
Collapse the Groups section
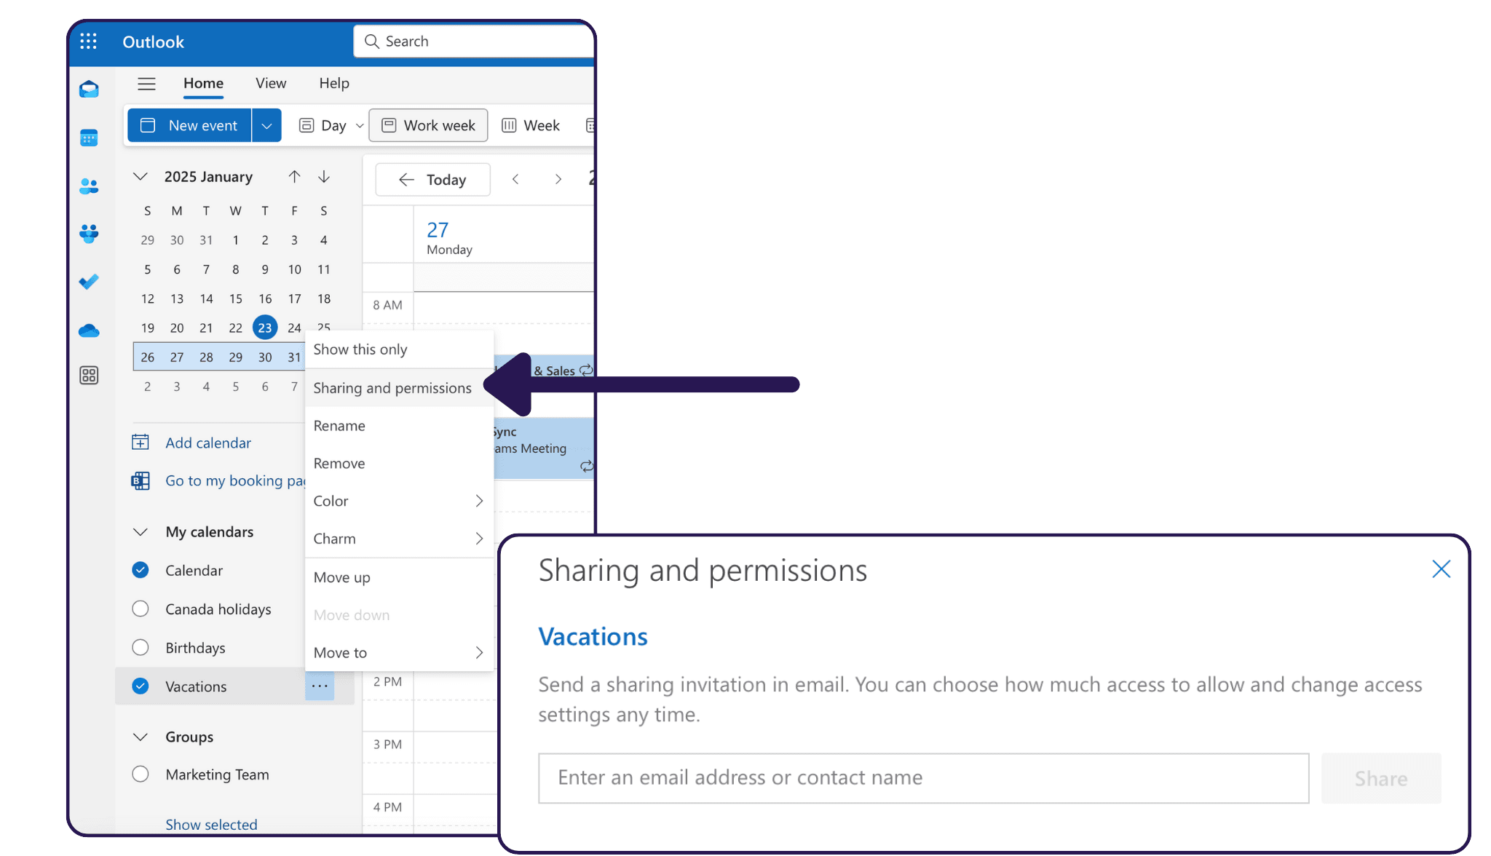(x=141, y=737)
